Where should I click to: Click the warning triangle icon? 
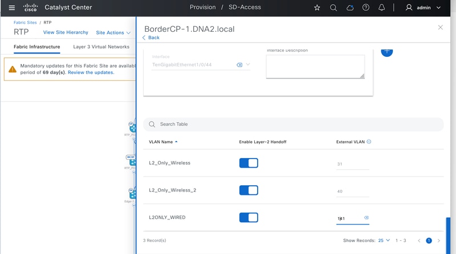pyautogui.click(x=12, y=69)
